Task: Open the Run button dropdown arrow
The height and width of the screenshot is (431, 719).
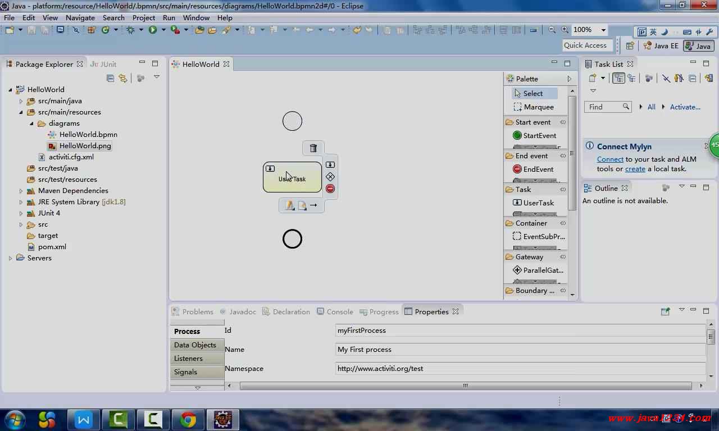Action: click(163, 30)
